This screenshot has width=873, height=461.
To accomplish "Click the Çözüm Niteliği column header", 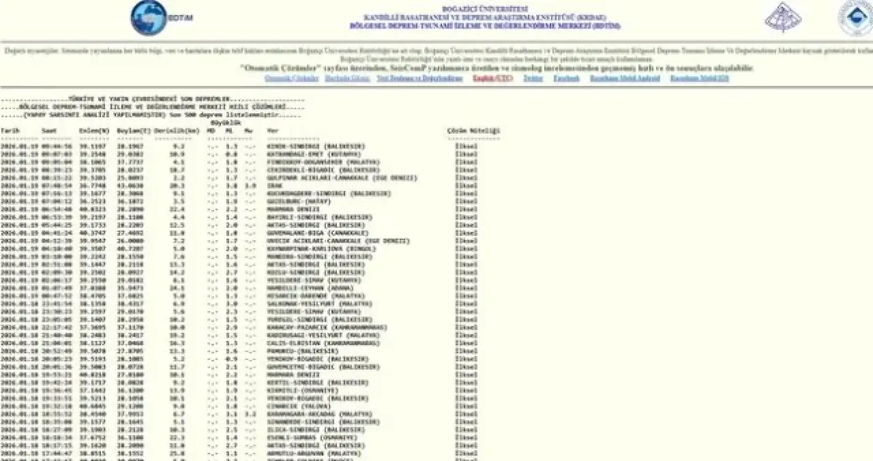I will [473, 130].
